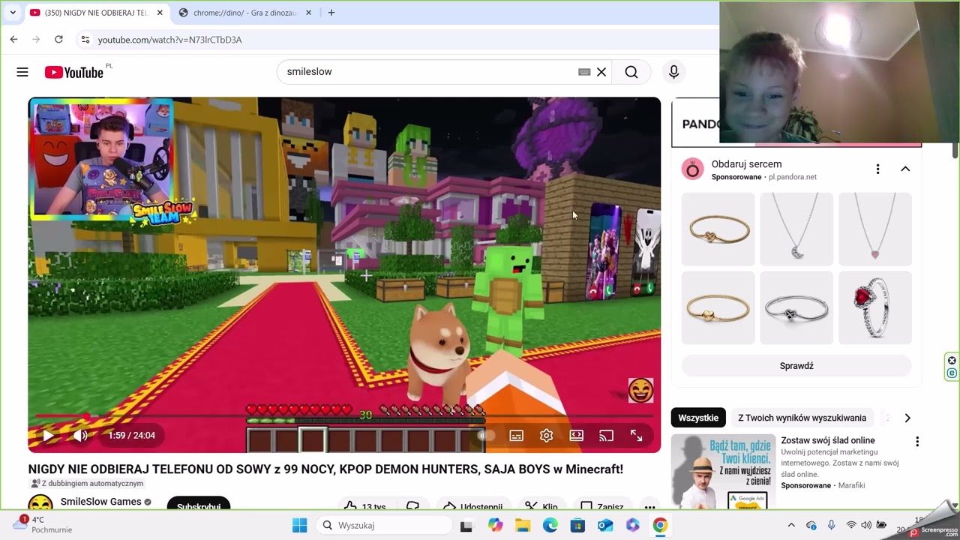The height and width of the screenshot is (540, 960).
Task: Go back to the previous browser page
Action: (x=13, y=40)
